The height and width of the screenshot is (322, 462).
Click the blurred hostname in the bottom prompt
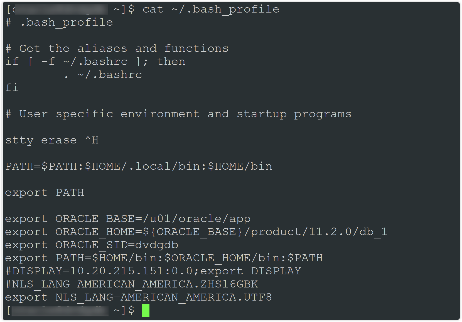click(60, 311)
